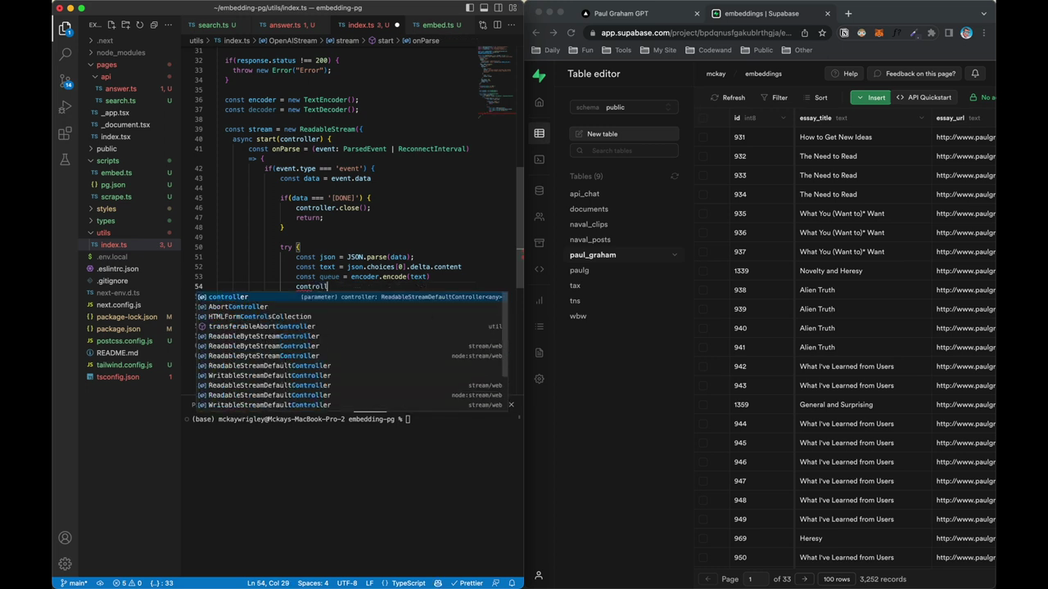1048x589 pixels.
Task: Open VS Code Manage gear icon
Action: pyautogui.click(x=65, y=564)
